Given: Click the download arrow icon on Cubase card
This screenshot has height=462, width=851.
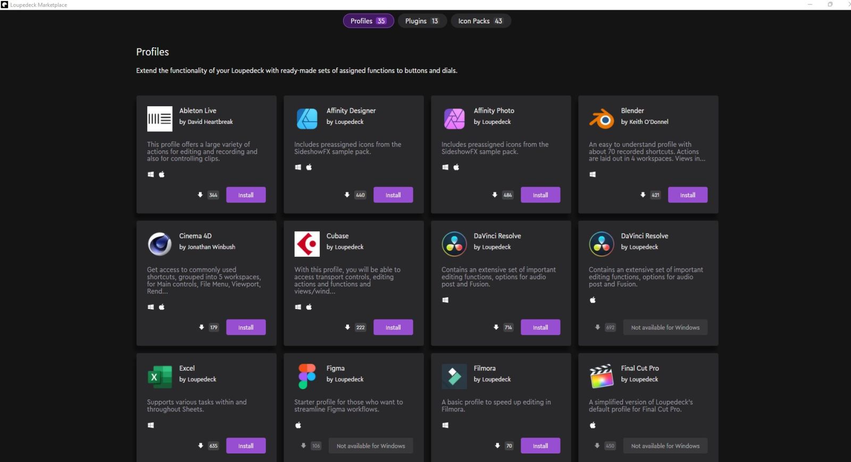Looking at the screenshot, I should click(347, 327).
